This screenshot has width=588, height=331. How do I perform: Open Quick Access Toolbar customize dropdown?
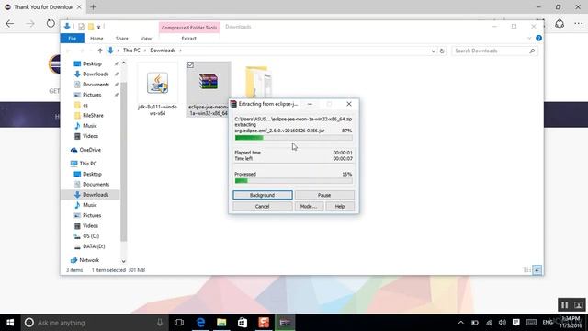click(x=98, y=27)
